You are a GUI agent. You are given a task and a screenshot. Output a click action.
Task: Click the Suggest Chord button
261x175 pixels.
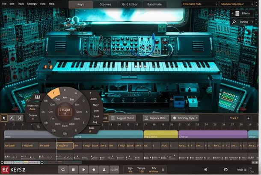point(123,118)
